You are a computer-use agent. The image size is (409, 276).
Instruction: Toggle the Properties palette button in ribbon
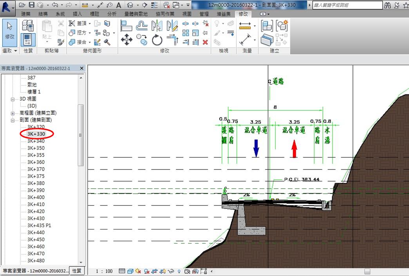[x=27, y=40]
